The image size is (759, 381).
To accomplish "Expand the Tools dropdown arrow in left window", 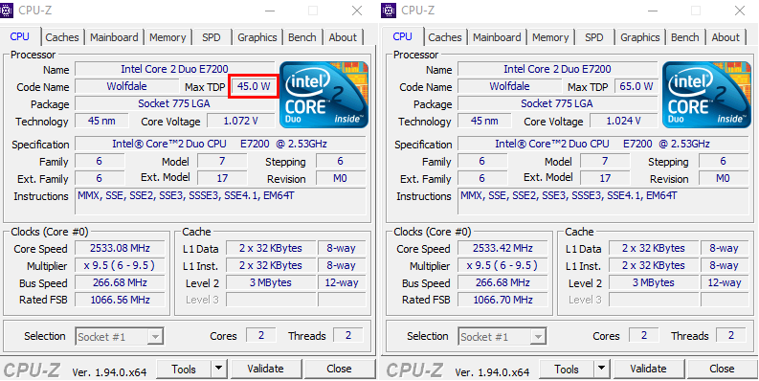I will point(219,370).
